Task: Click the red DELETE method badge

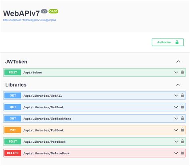Action: [x=13, y=153]
